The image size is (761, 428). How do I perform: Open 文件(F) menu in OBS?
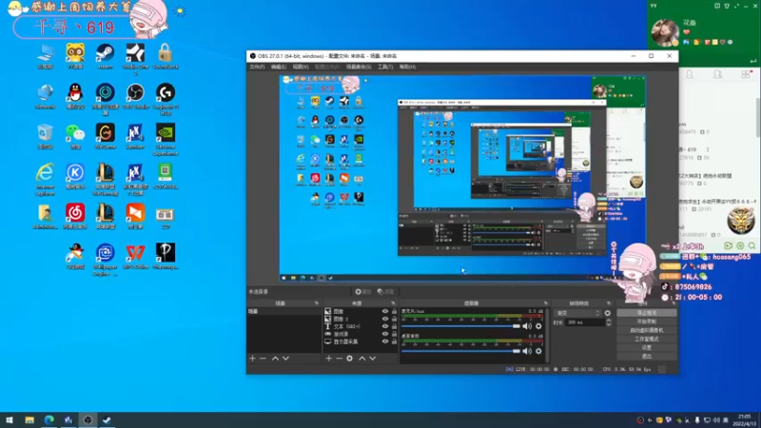(x=257, y=67)
